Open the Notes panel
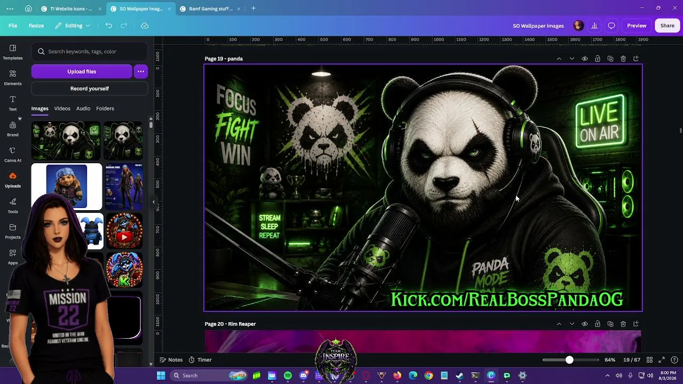 tap(171, 360)
